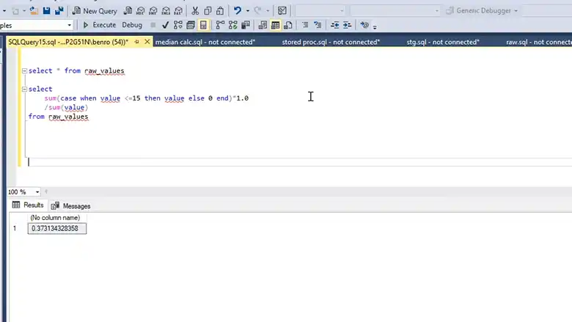Open a file with the folder icon

34,11
